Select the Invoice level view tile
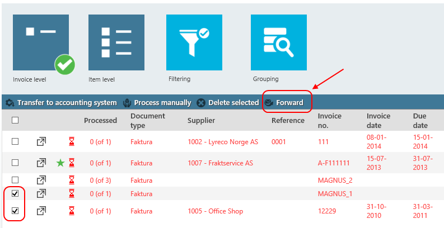Screen dimensions: 444x228 [x=41, y=42]
